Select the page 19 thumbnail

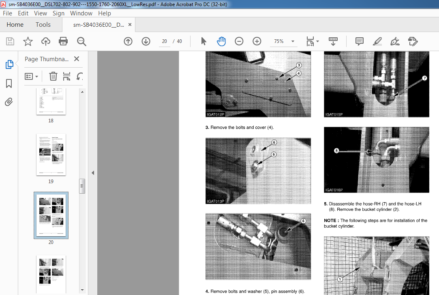pyautogui.click(x=51, y=154)
